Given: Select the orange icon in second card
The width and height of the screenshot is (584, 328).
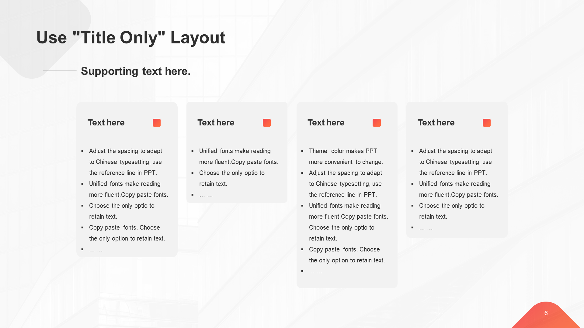Looking at the screenshot, I should [266, 123].
